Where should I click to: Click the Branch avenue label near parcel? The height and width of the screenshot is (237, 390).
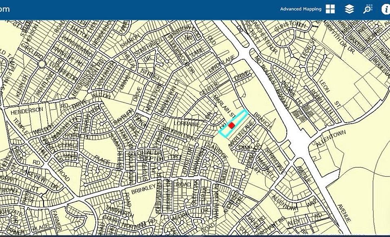pyautogui.click(x=264, y=120)
